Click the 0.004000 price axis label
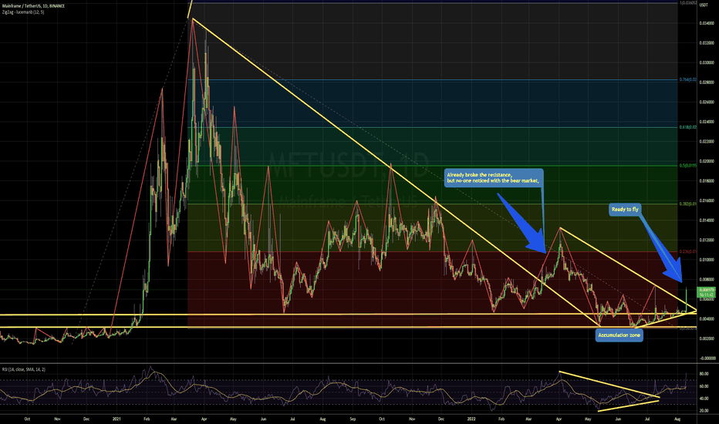The height and width of the screenshot is (424, 719). click(707, 319)
